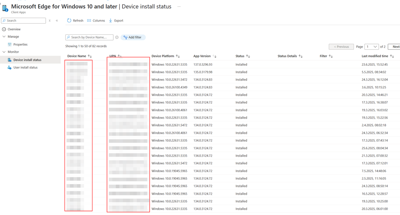
Task: Collapse the Monitor section
Action: pyautogui.click(x=4, y=52)
